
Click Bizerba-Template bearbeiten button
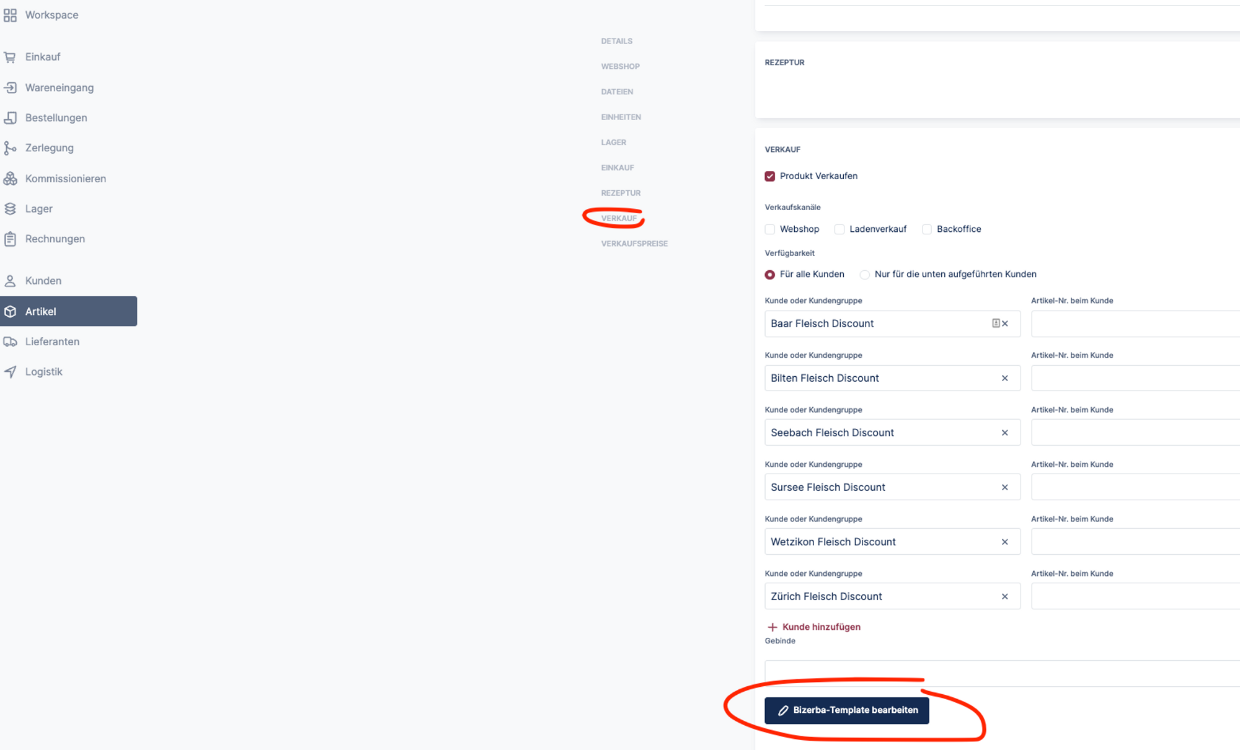tap(846, 710)
